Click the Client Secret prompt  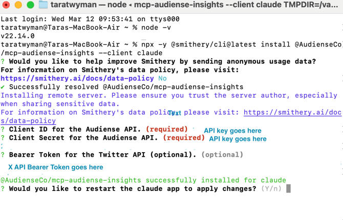click(x=83, y=138)
